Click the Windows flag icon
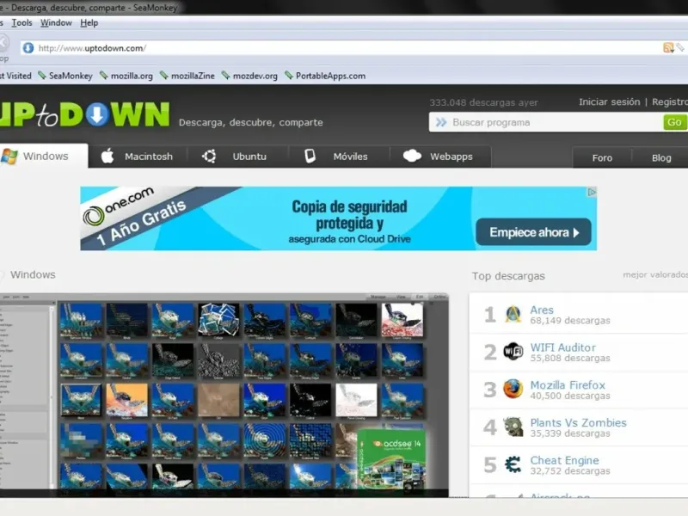688x516 pixels. click(x=9, y=157)
